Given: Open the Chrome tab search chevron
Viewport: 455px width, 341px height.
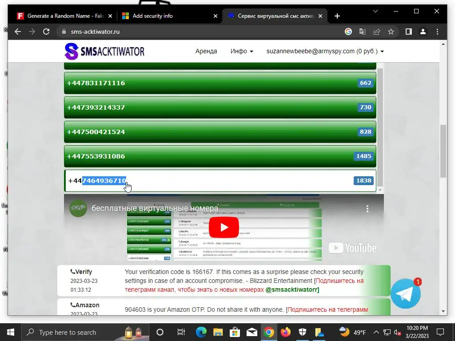Looking at the screenshot, I should pyautogui.click(x=375, y=11).
